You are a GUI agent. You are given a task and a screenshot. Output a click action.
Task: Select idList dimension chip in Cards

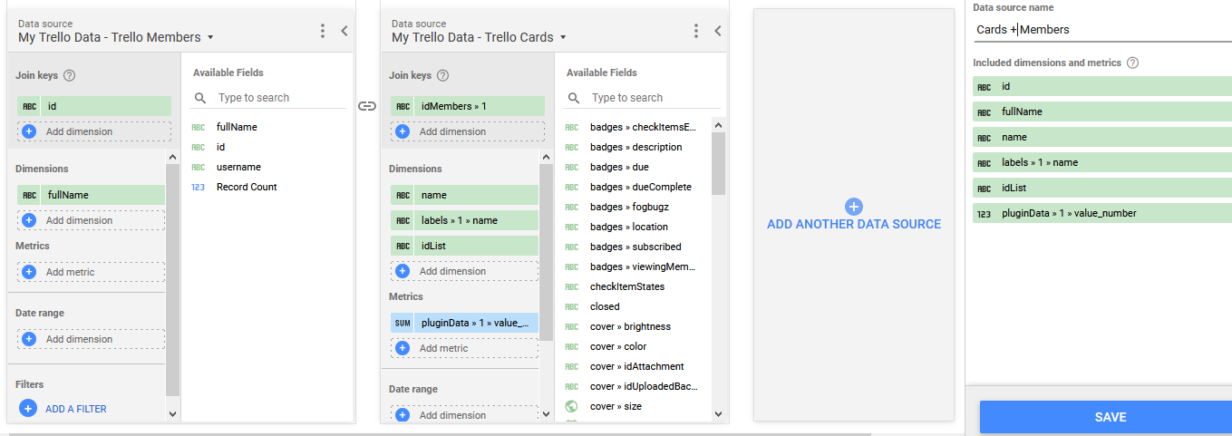pyautogui.click(x=464, y=246)
